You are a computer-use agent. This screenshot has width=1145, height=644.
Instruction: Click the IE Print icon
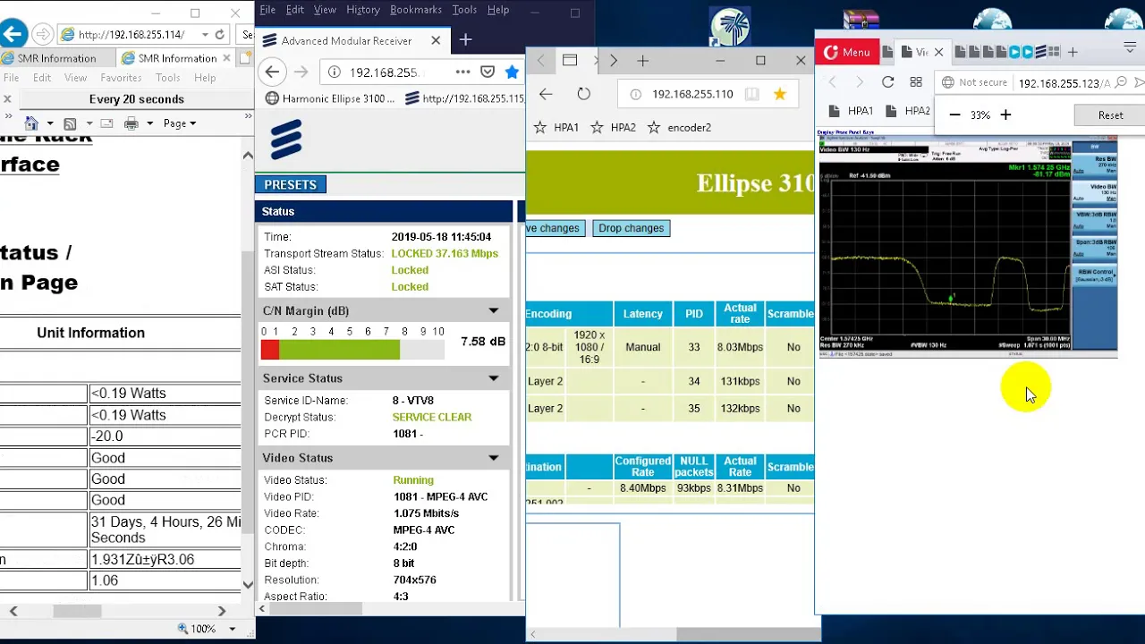pyautogui.click(x=131, y=123)
